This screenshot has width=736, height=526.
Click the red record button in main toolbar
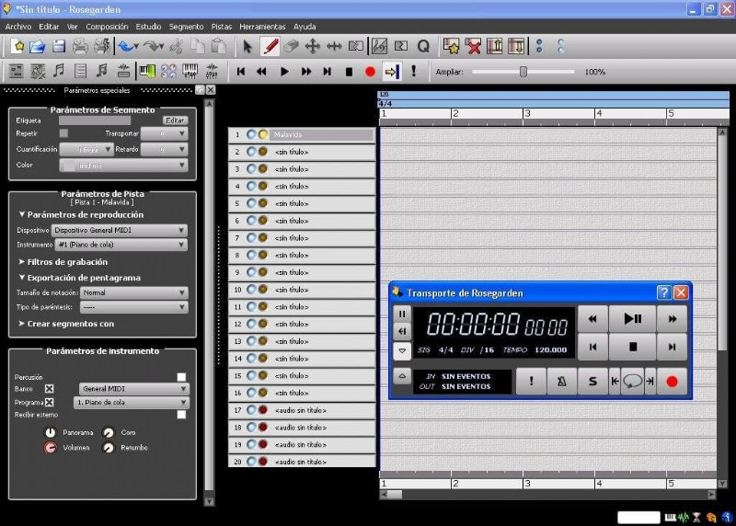click(x=370, y=72)
